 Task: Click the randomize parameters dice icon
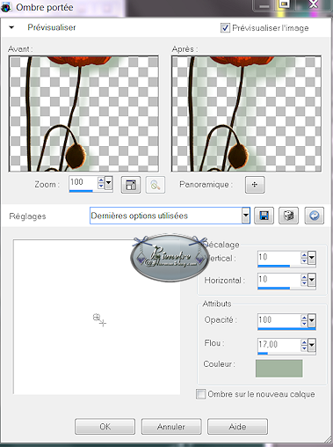point(288,216)
